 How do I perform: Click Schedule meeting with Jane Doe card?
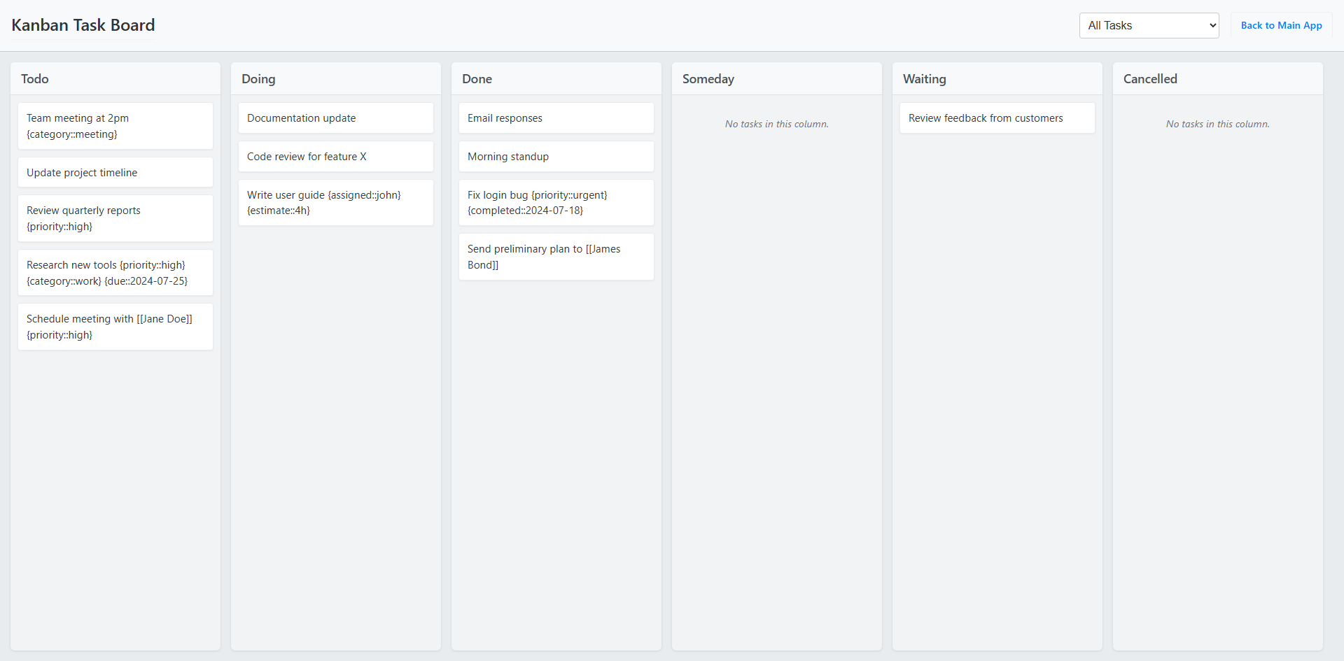[x=115, y=327]
